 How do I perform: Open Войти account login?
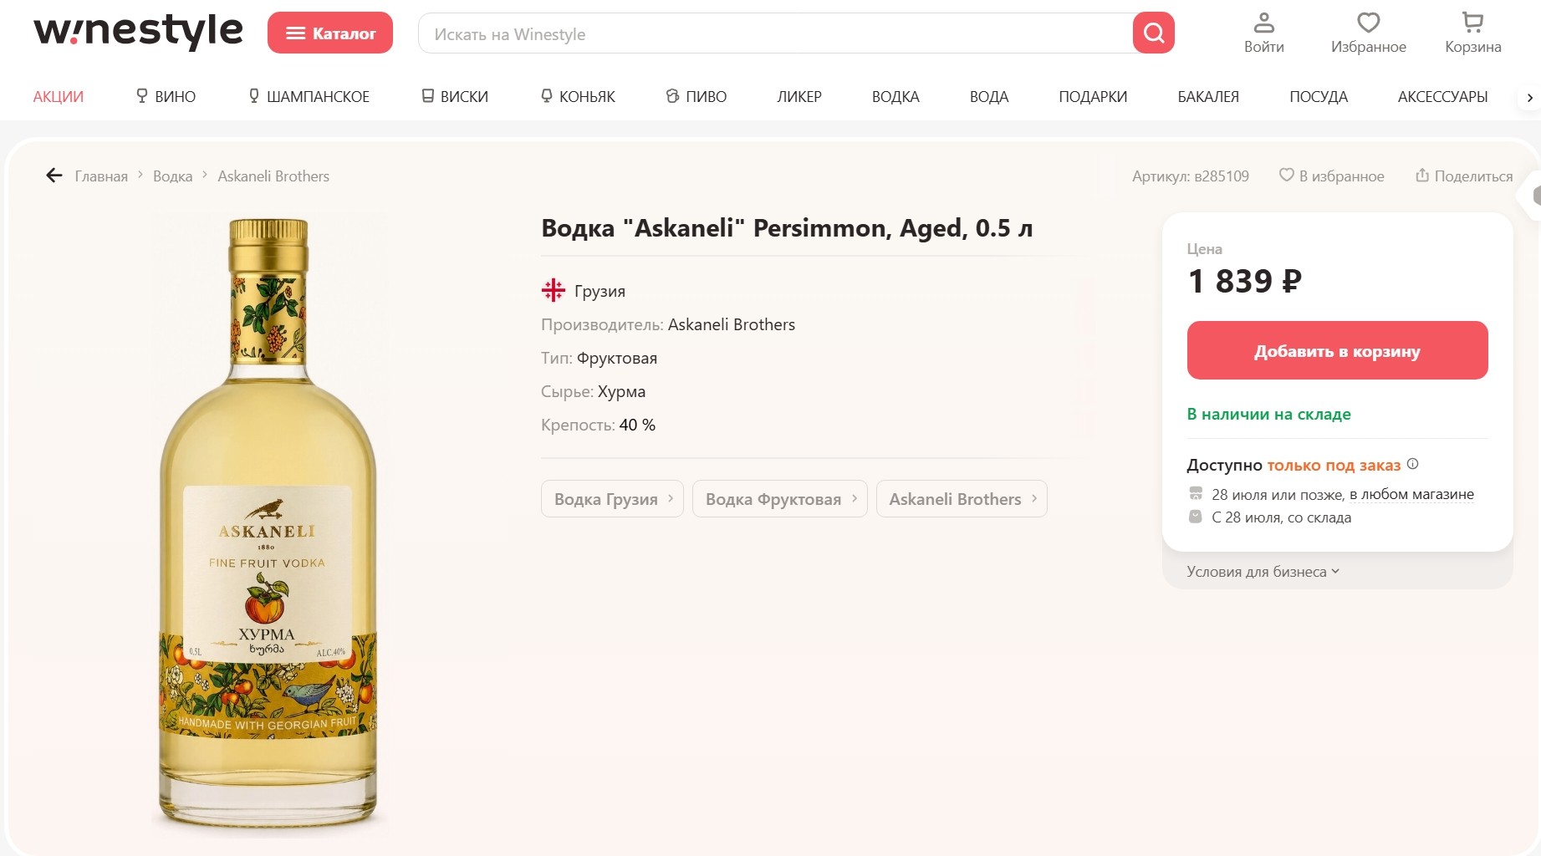point(1264,33)
